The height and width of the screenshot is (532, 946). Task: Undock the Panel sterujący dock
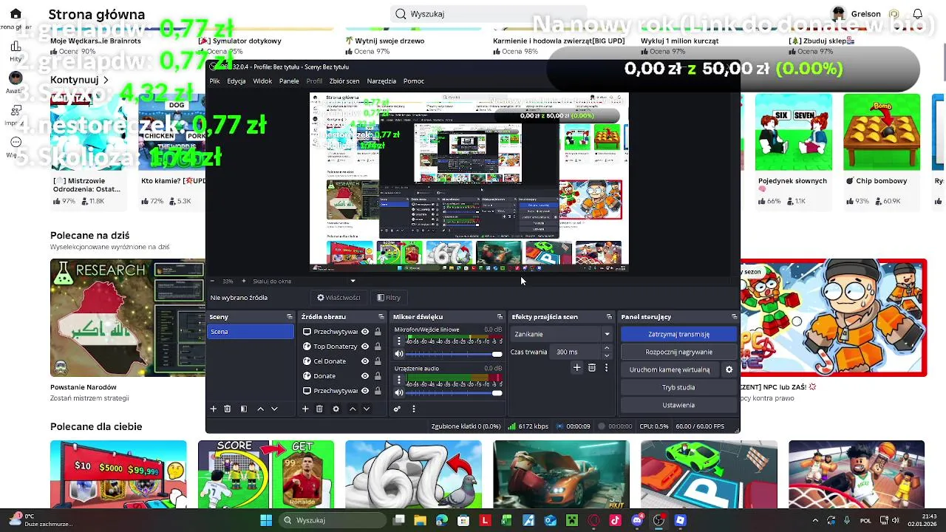tap(734, 317)
